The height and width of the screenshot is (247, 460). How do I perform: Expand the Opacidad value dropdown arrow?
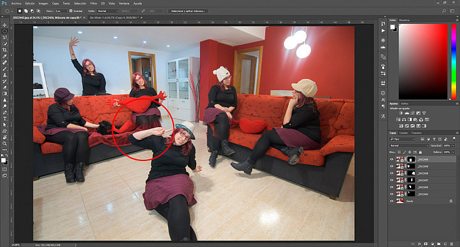pyautogui.click(x=453, y=145)
